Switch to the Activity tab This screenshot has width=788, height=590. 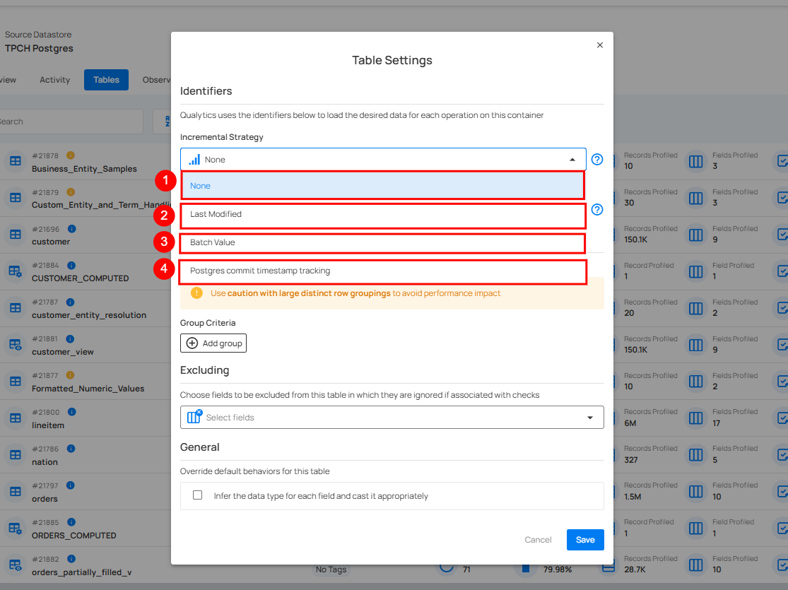(x=54, y=80)
